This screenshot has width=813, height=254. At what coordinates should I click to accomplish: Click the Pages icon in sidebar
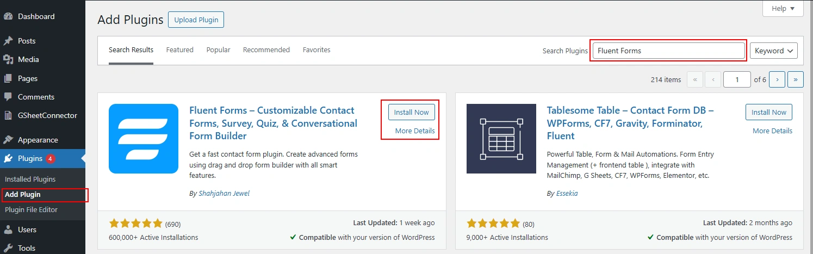(x=8, y=78)
